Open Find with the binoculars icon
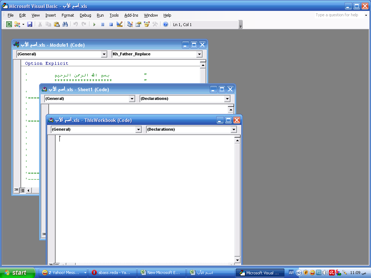Viewport: 371px width, 278px height. [x=65, y=24]
